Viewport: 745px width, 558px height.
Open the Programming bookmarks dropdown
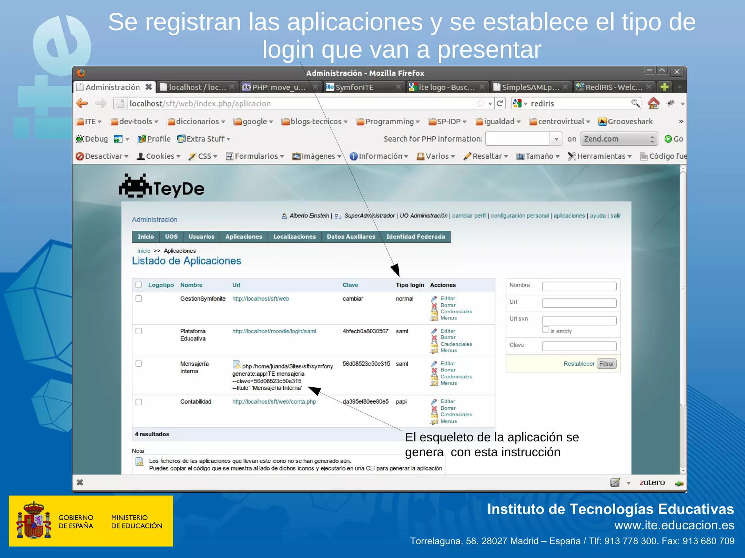coord(388,121)
